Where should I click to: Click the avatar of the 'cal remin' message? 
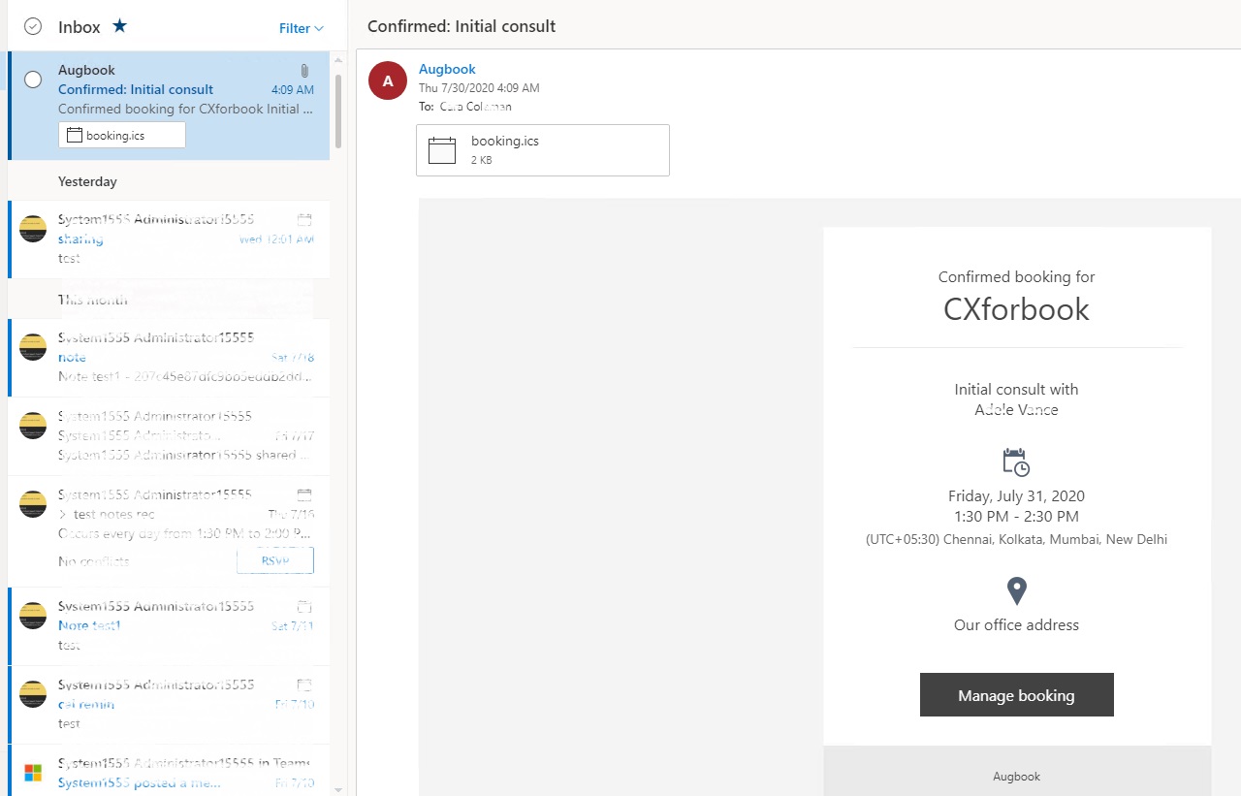[x=33, y=694]
